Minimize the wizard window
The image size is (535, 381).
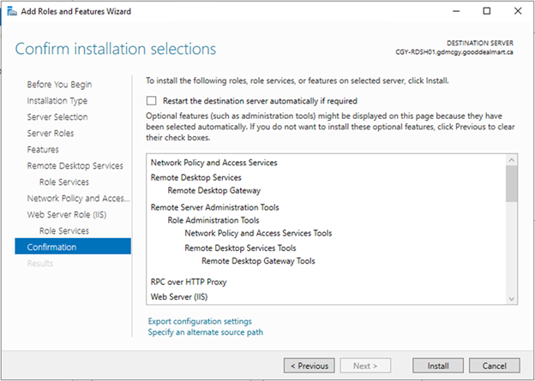coord(456,11)
